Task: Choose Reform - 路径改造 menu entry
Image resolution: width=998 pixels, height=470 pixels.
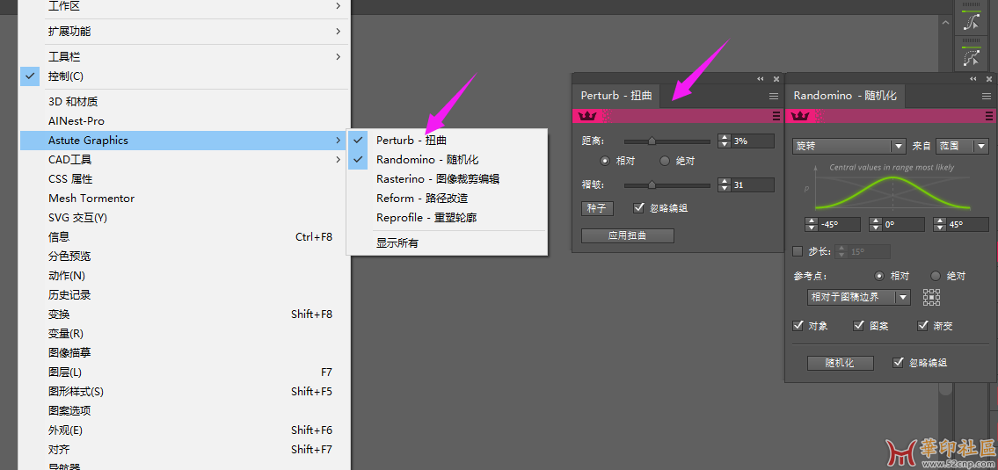Action: (447, 199)
